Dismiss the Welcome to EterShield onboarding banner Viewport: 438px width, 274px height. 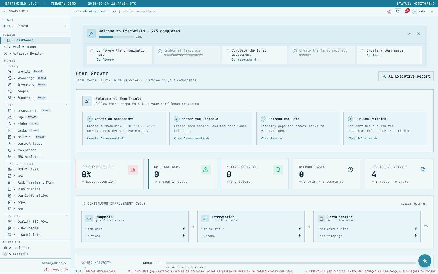419,34
